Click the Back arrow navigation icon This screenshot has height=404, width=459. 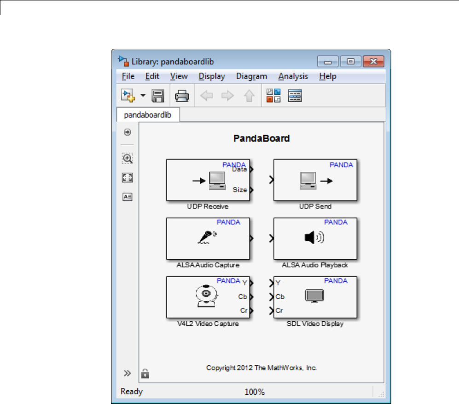pos(206,96)
